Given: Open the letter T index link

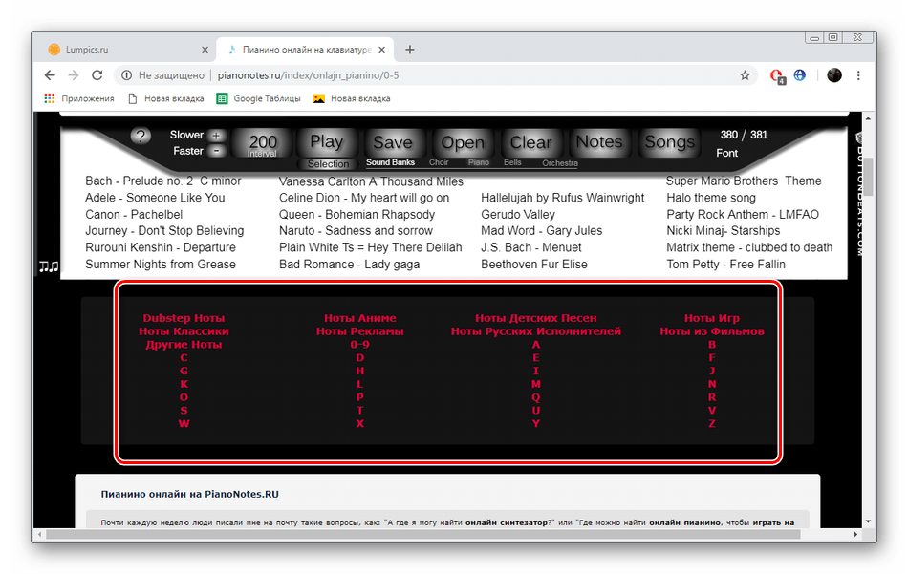Looking at the screenshot, I should (x=359, y=411).
